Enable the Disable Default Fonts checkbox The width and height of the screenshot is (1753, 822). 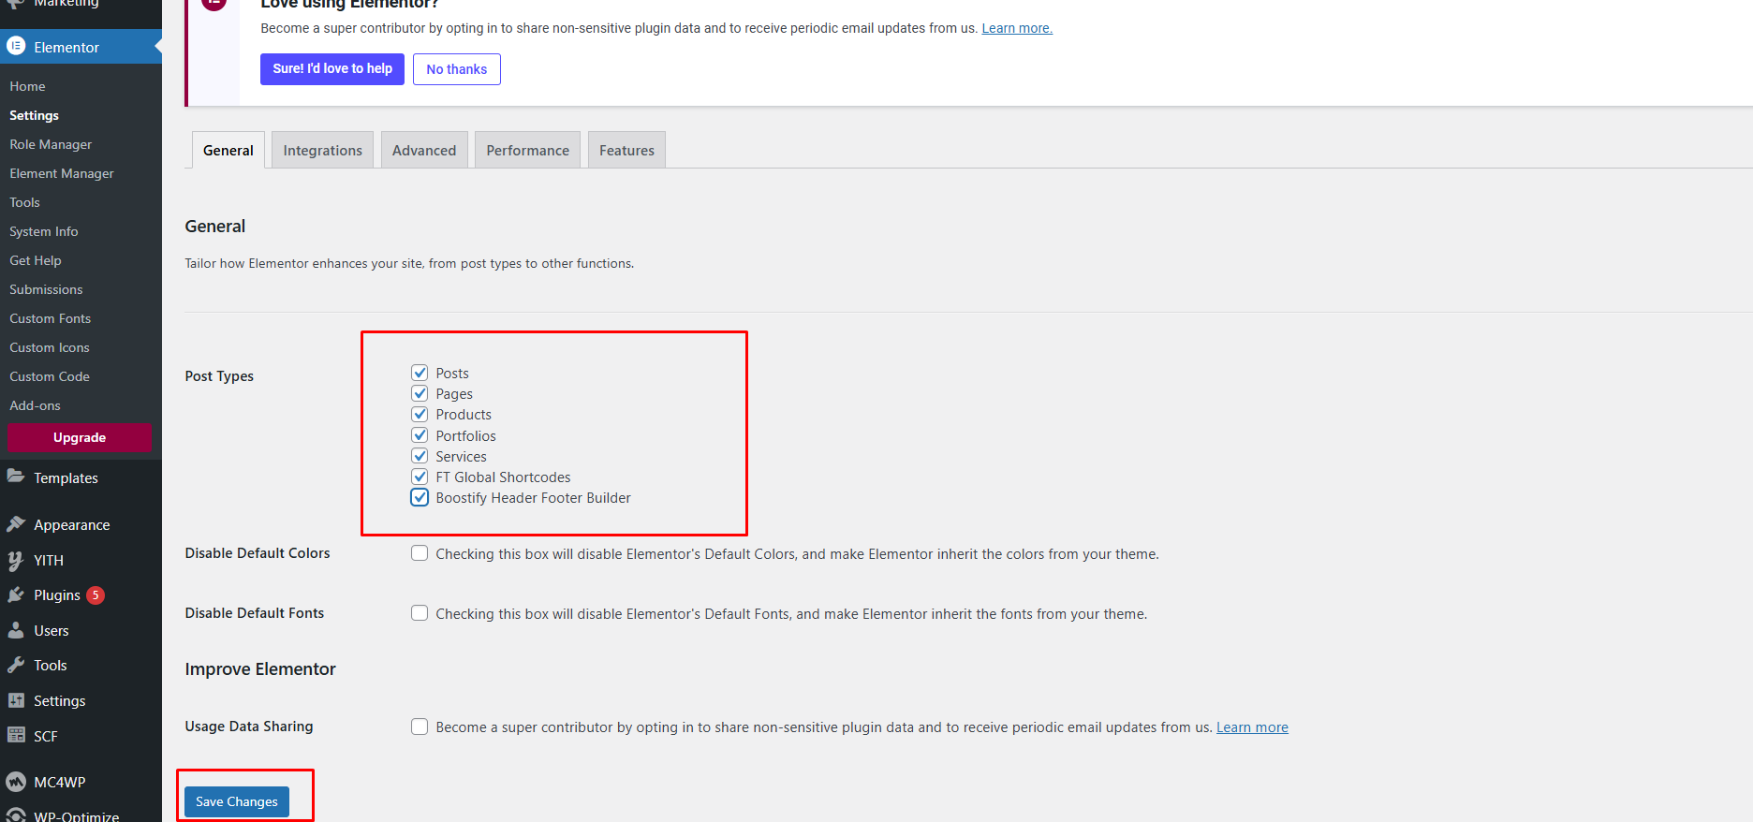point(420,613)
